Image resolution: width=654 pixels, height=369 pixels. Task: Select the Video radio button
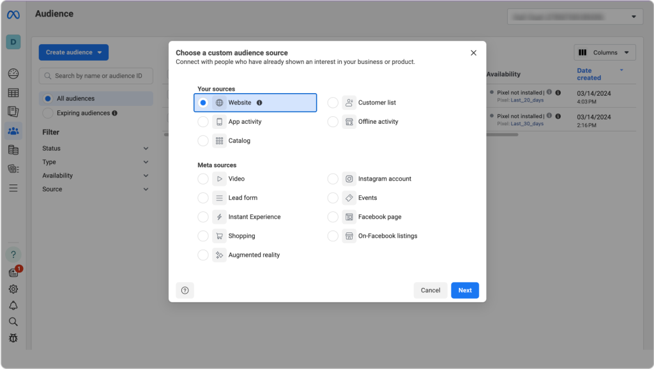(x=203, y=179)
